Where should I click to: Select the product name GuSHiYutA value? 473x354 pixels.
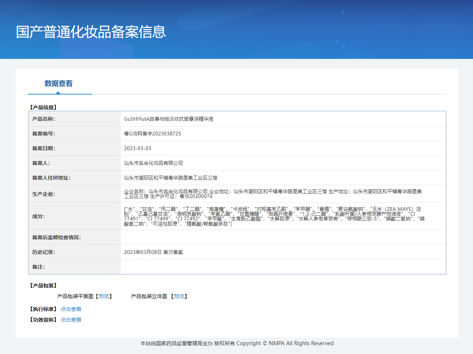(168, 119)
